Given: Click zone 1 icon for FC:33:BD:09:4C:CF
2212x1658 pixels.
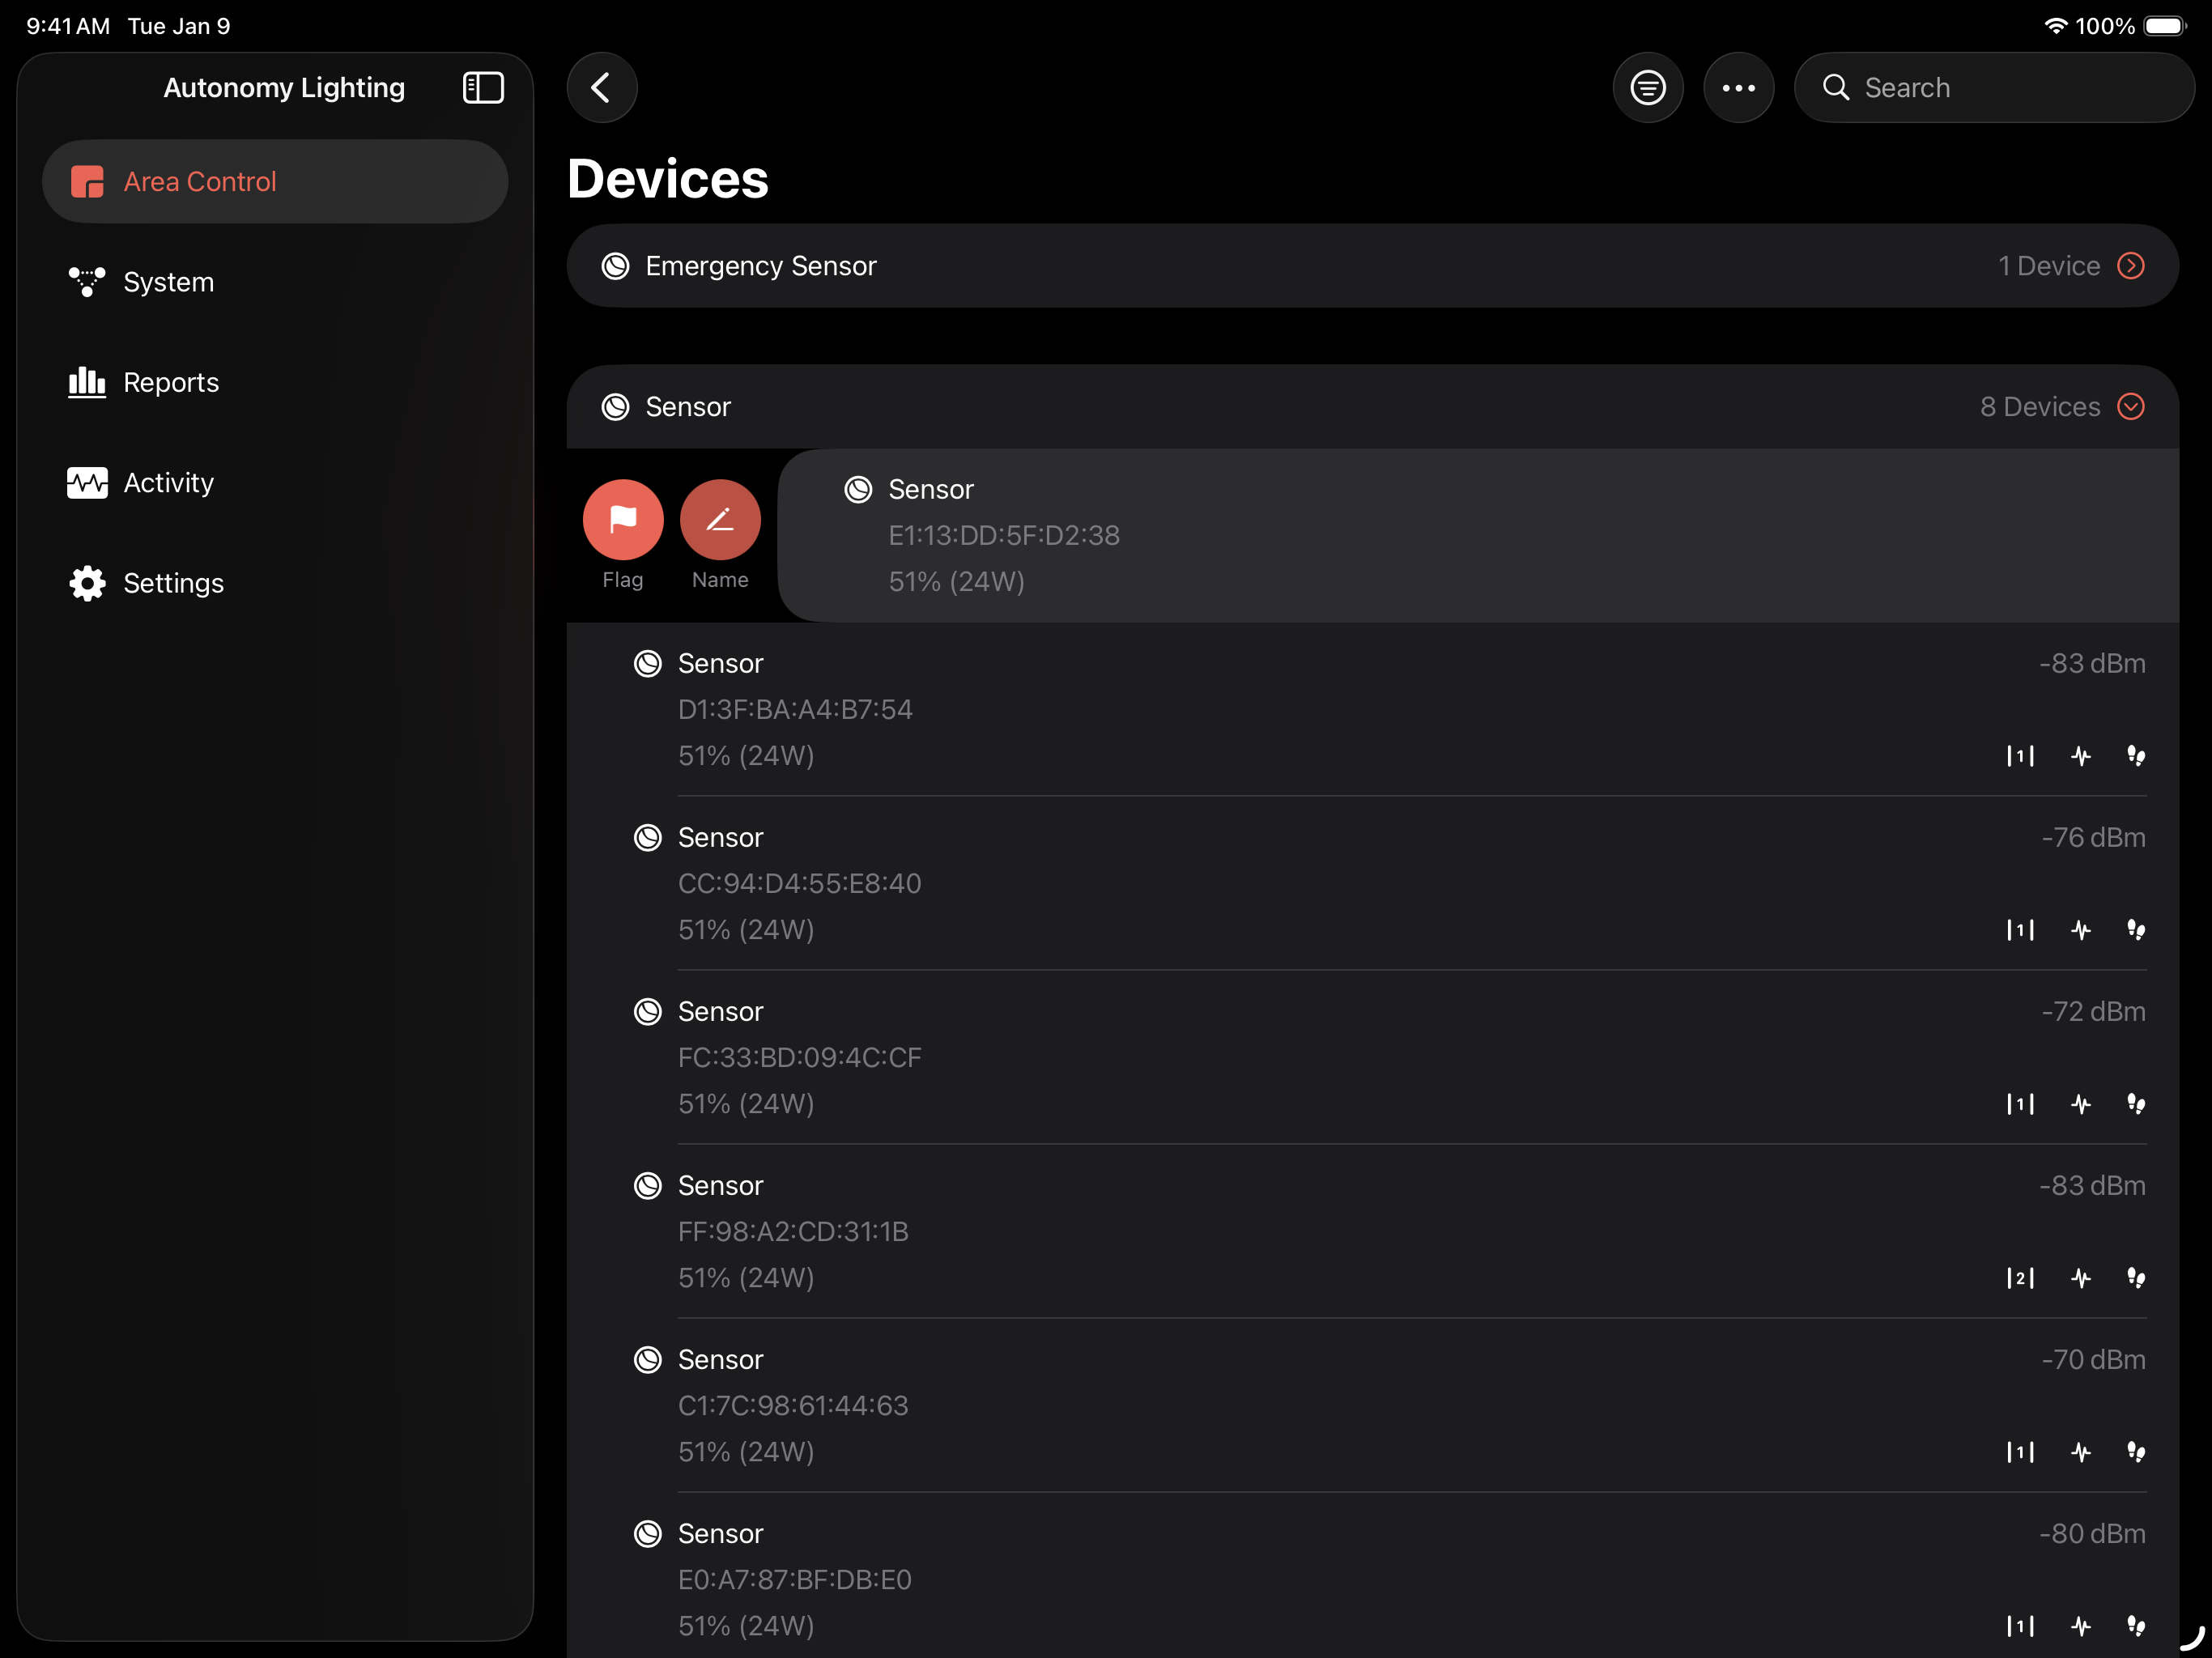Looking at the screenshot, I should click(x=2020, y=1104).
